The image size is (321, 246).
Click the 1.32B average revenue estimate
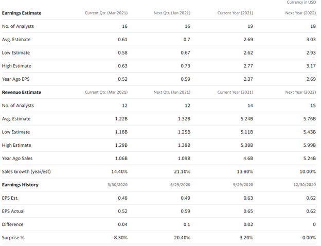[x=184, y=119]
